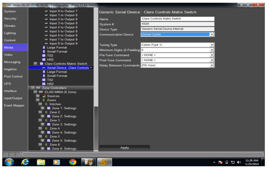Click the Zone 2: Settings icon

[49, 116]
